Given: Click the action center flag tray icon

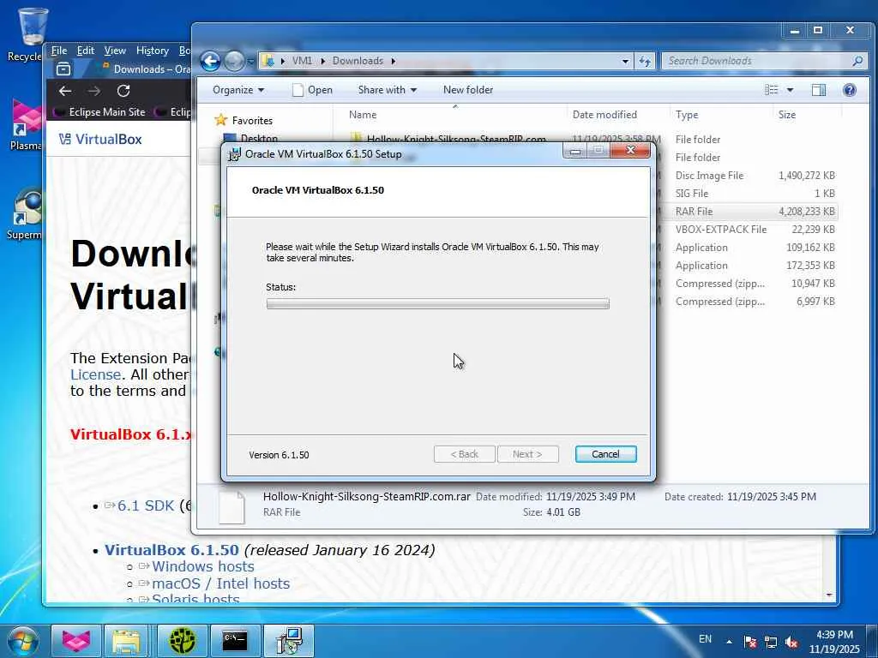Looking at the screenshot, I should [749, 643].
